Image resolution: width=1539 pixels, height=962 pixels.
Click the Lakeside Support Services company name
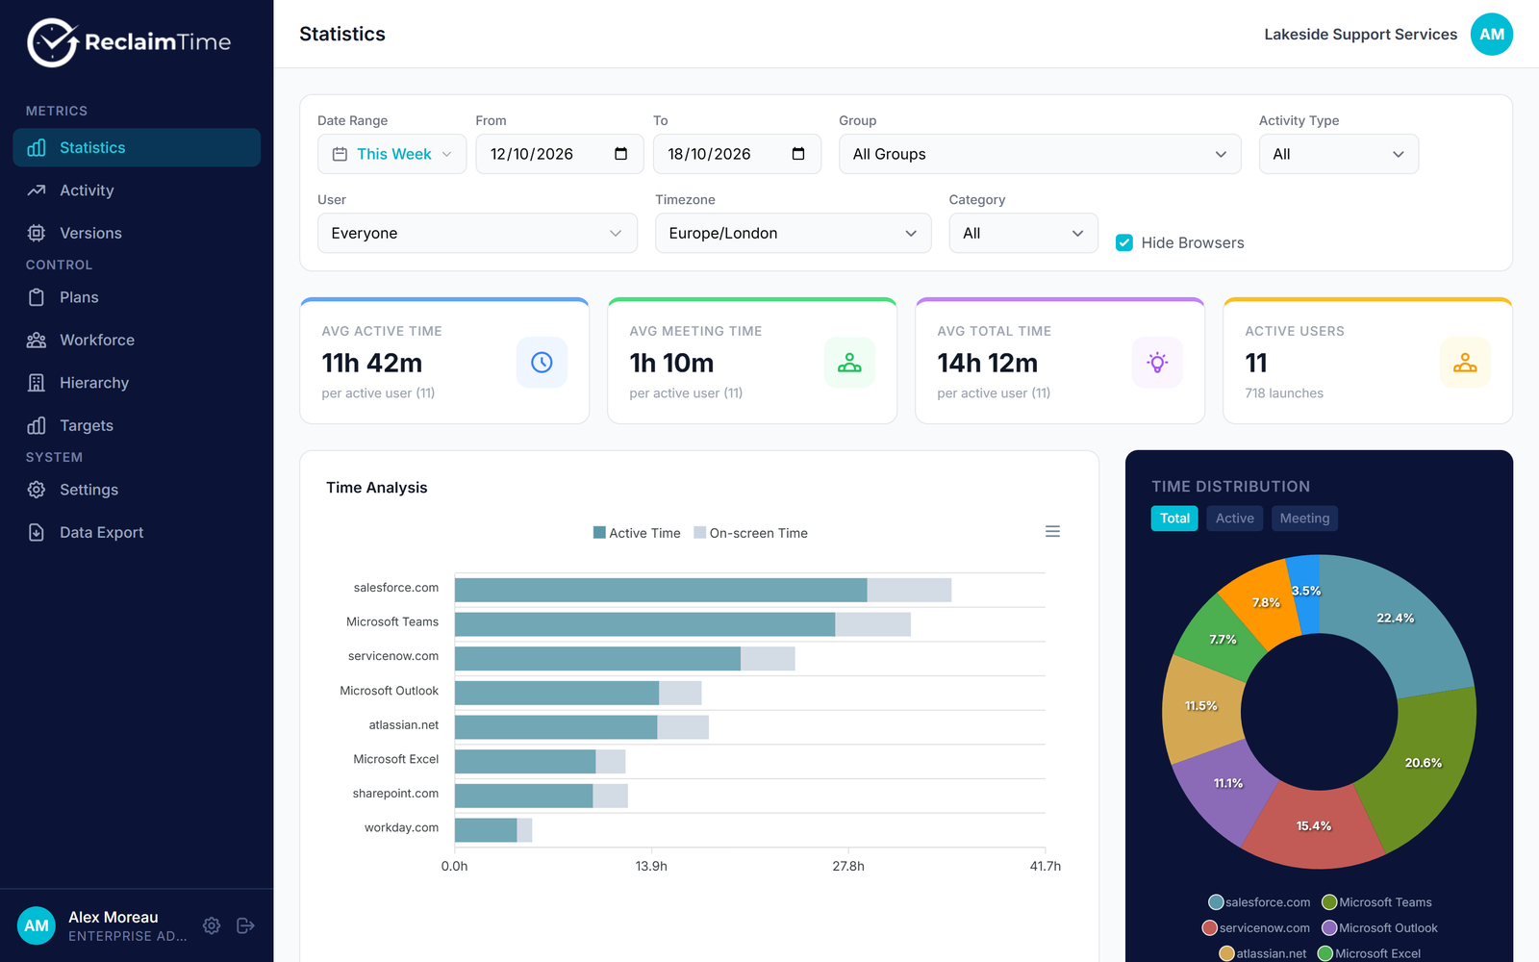coord(1360,35)
